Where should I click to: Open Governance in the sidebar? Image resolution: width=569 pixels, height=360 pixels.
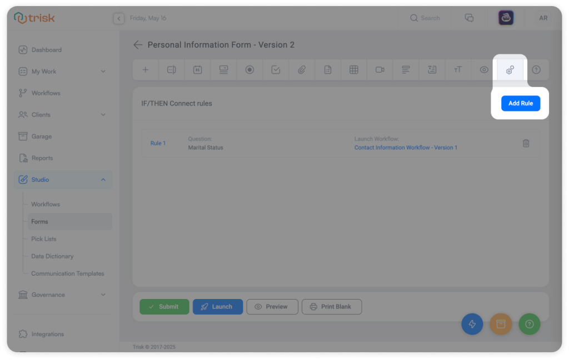[63, 295]
